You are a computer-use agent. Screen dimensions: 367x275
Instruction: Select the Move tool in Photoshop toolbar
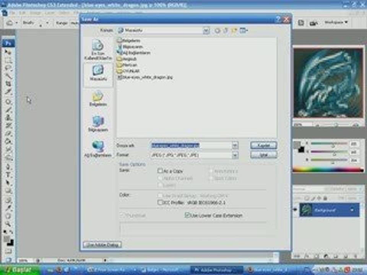point(8,52)
